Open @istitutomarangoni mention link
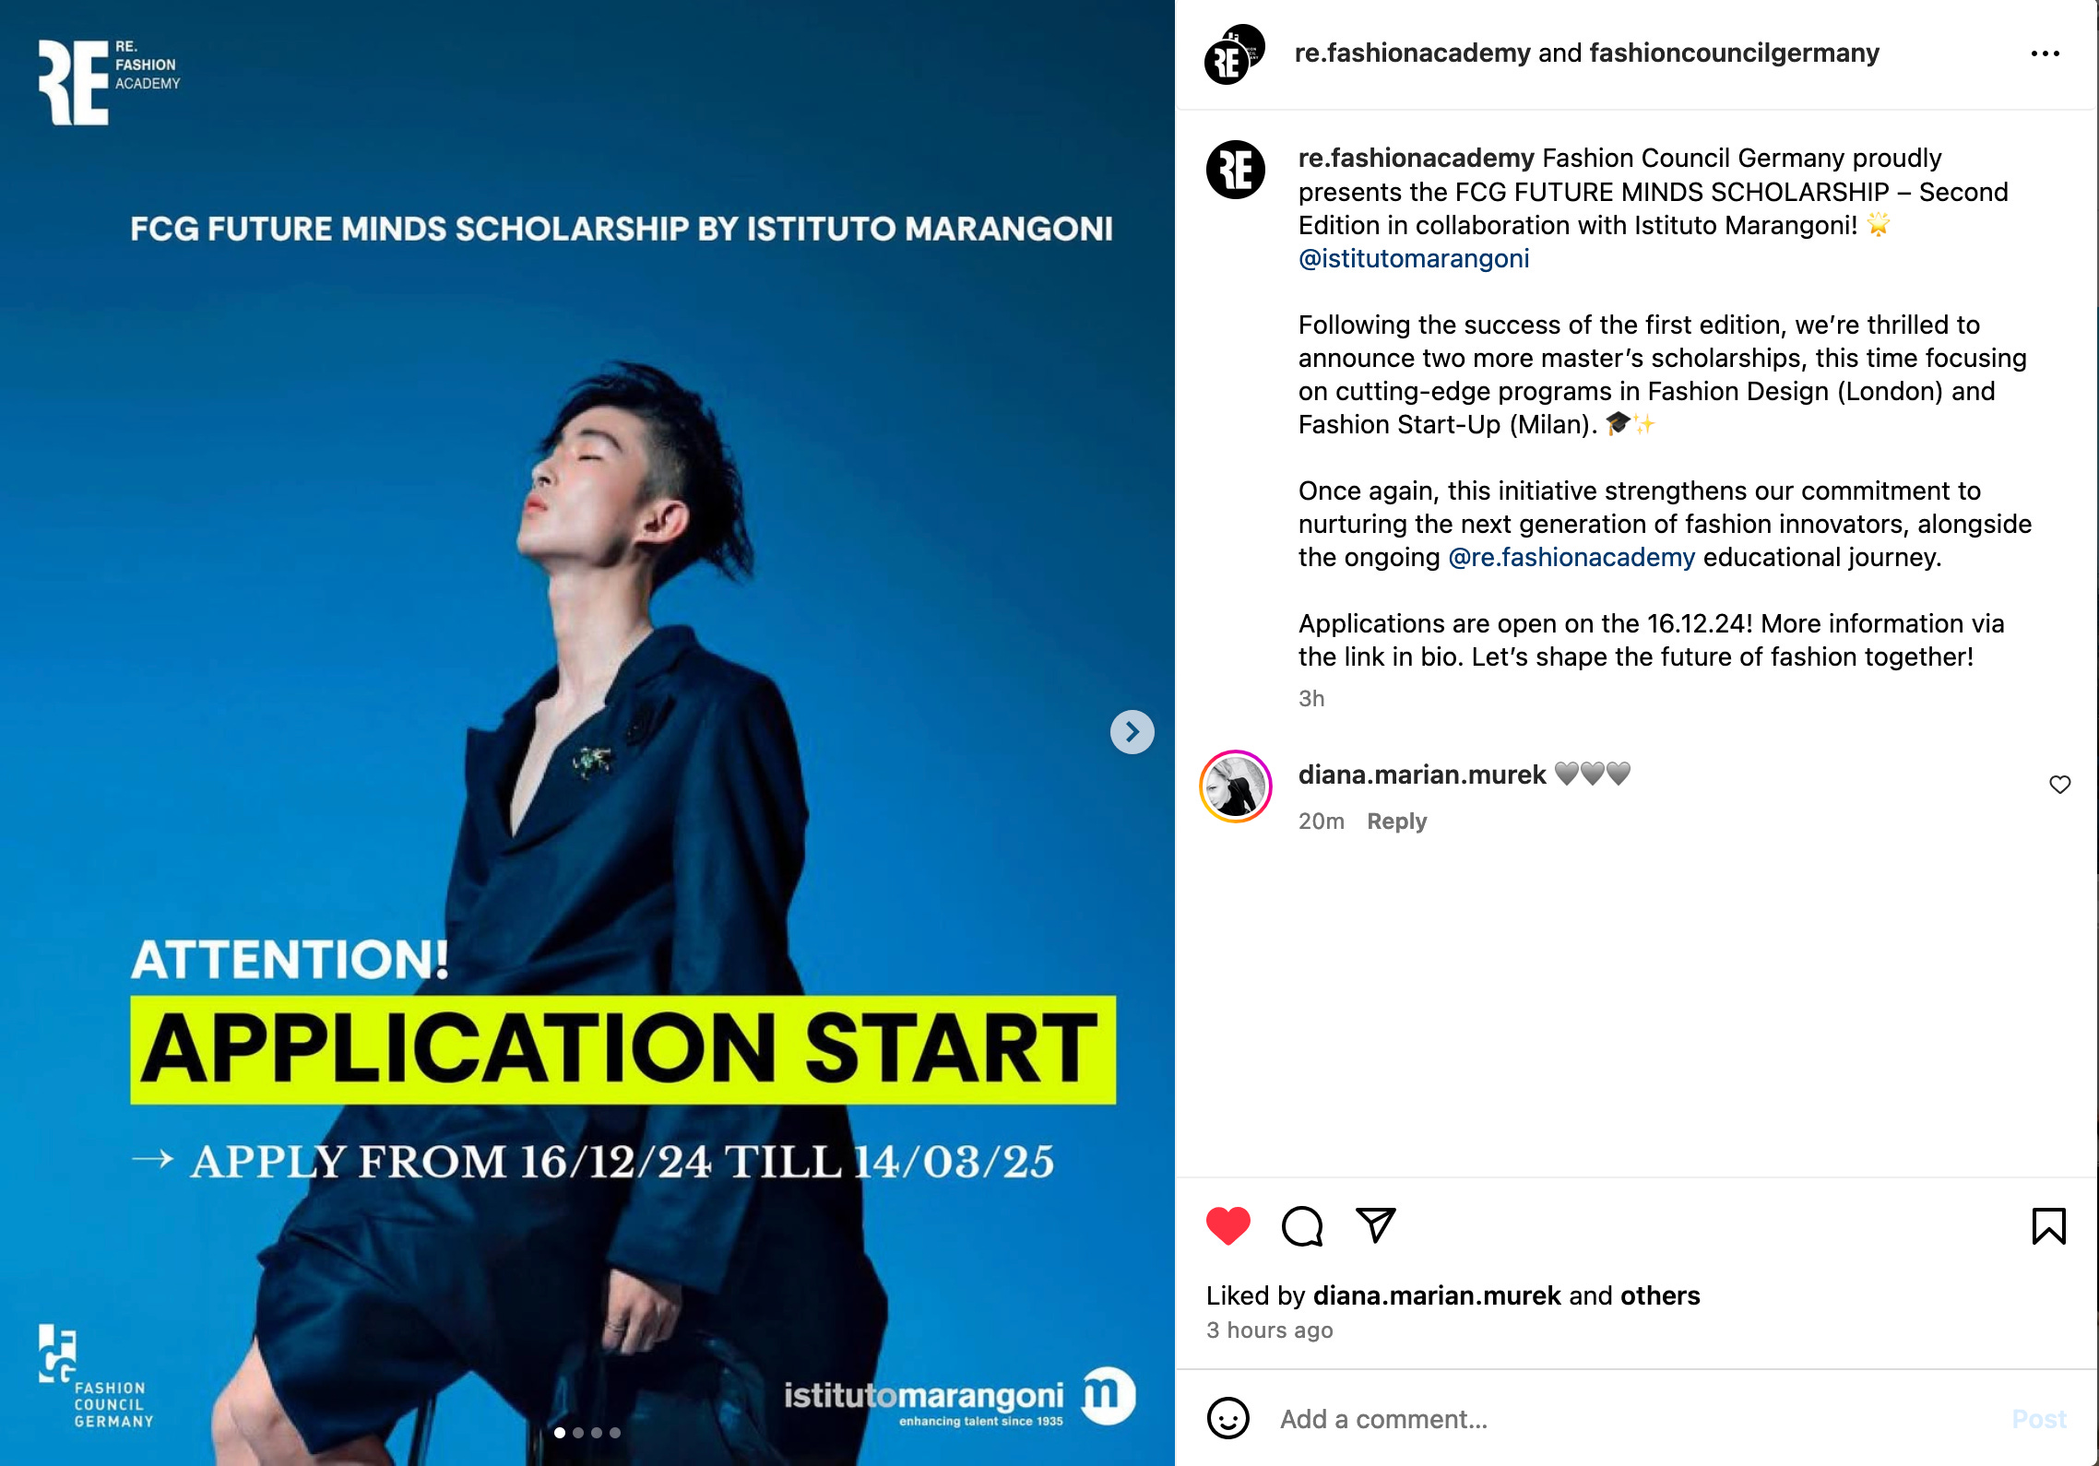Image resolution: width=2099 pixels, height=1466 pixels. point(1414,258)
